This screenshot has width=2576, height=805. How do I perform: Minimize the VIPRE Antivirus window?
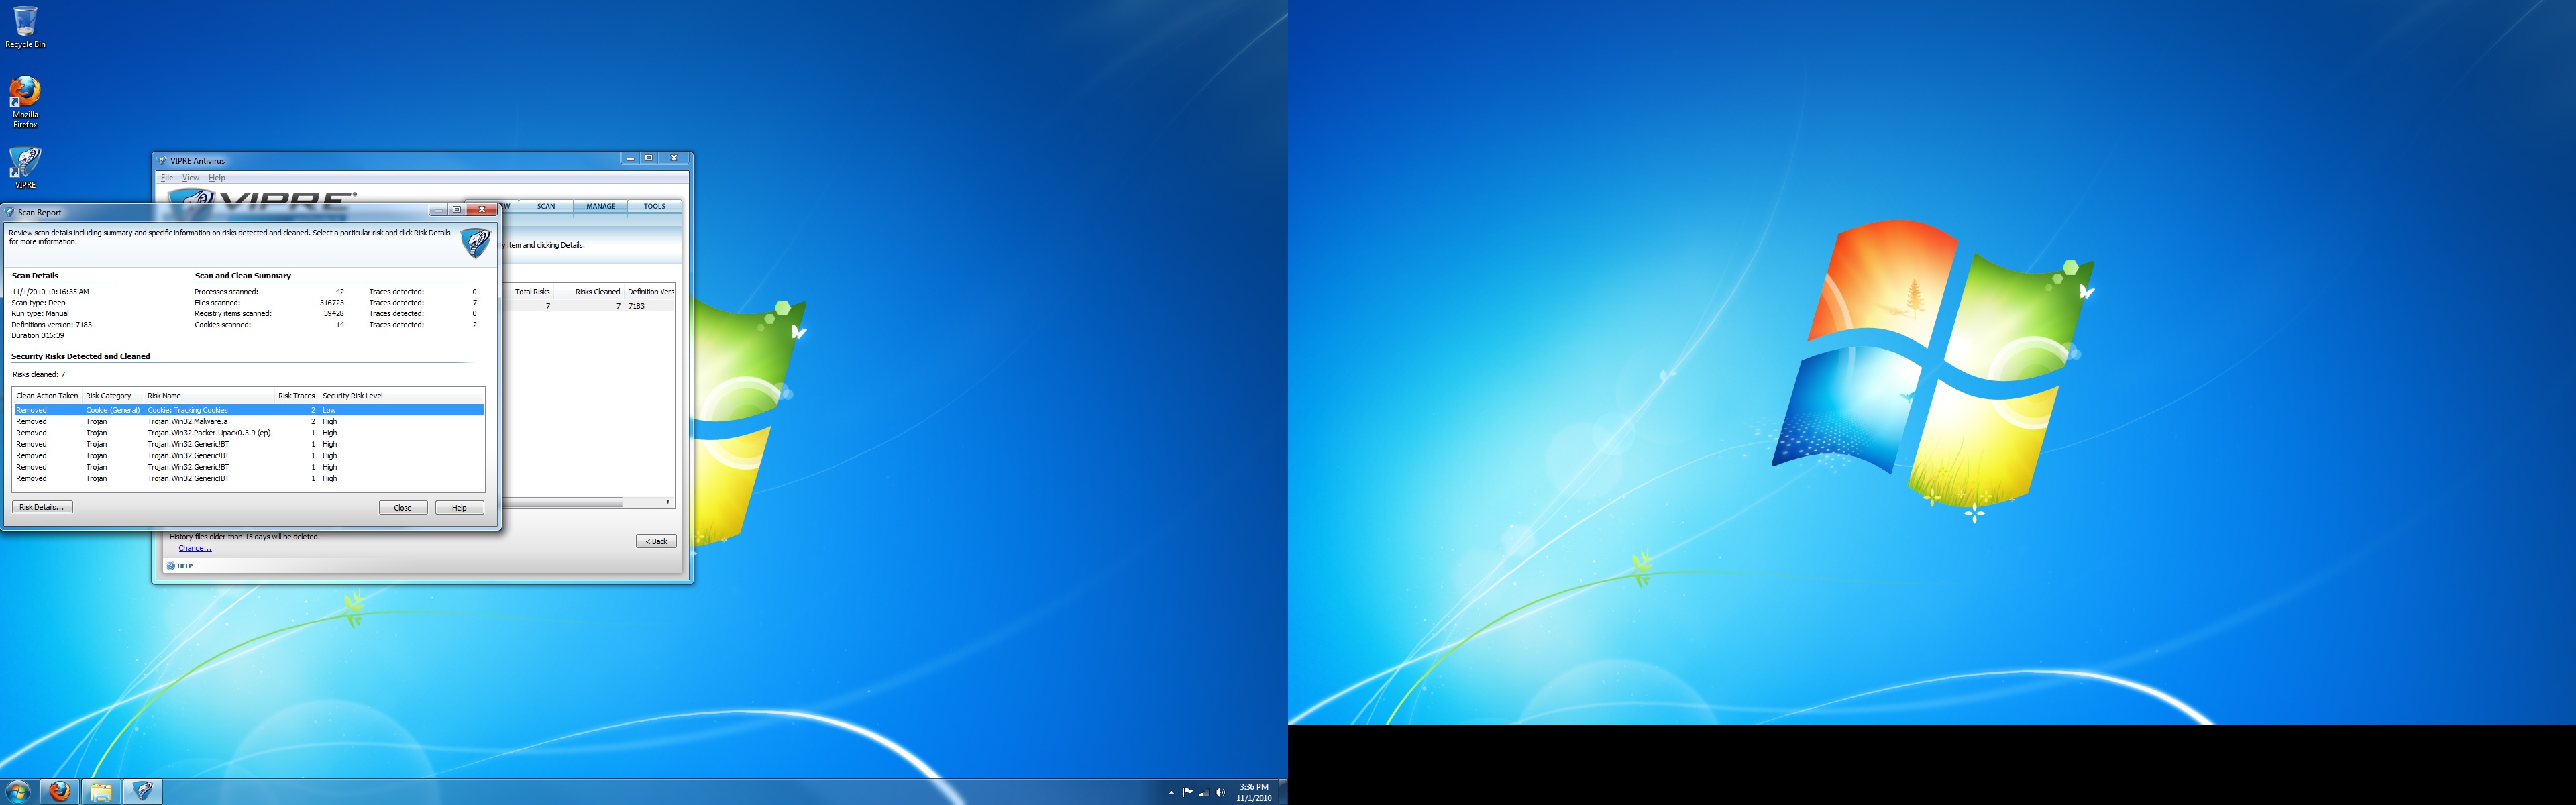(630, 158)
